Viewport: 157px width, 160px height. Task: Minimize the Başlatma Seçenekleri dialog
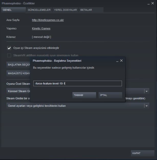pyautogui.click(x=117, y=61)
